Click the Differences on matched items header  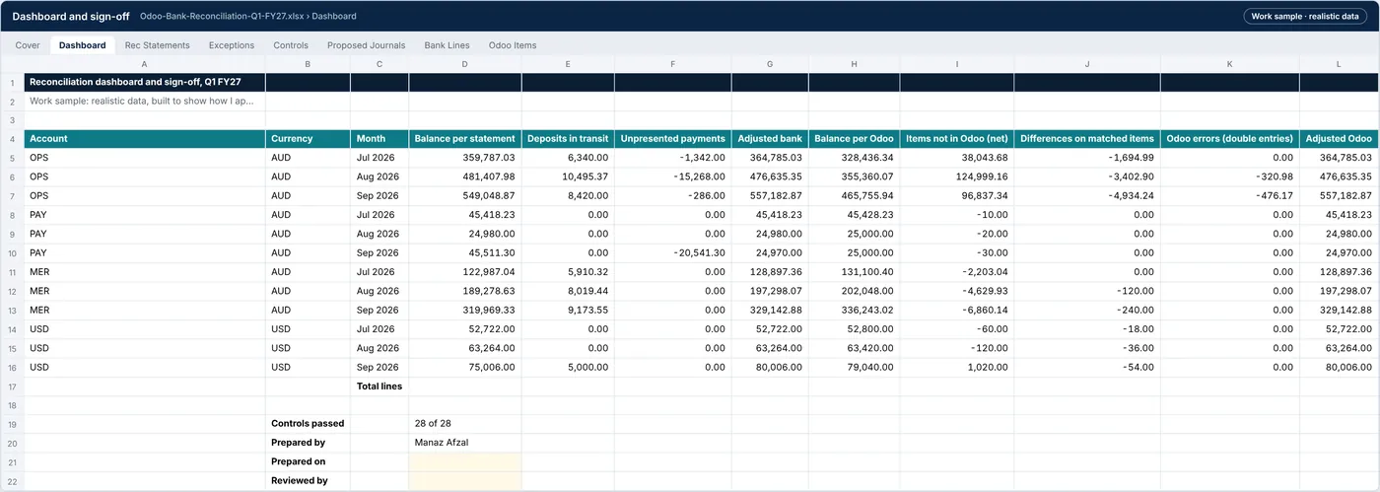click(1087, 139)
